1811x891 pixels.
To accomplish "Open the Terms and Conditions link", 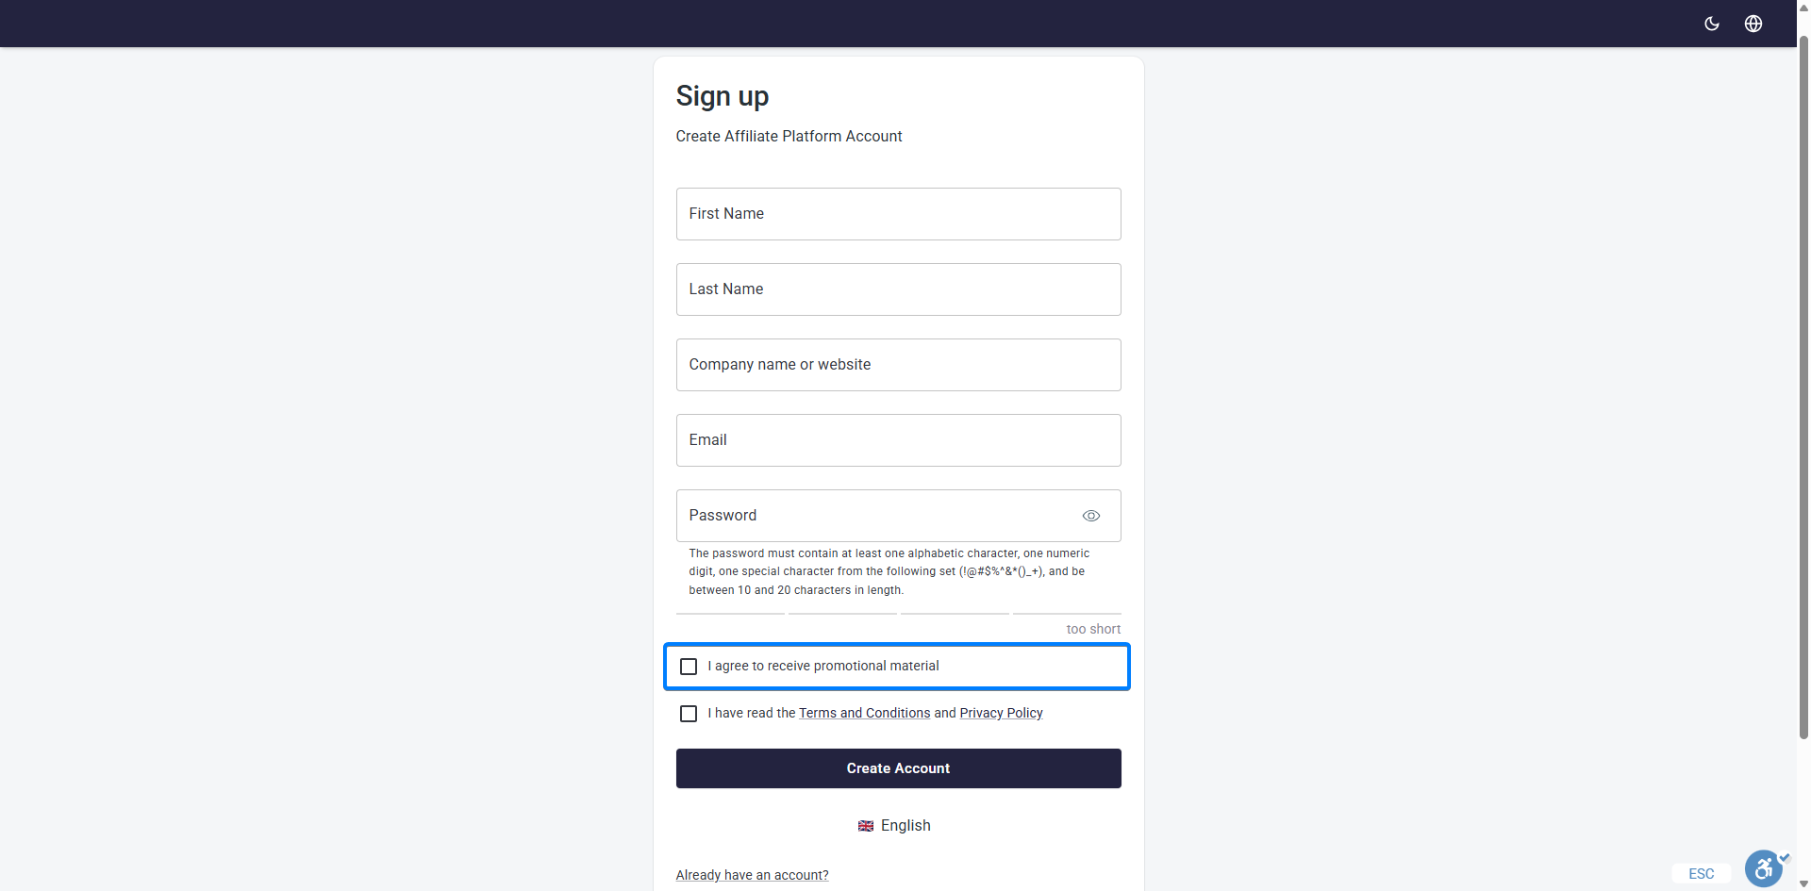I will pyautogui.click(x=864, y=714).
